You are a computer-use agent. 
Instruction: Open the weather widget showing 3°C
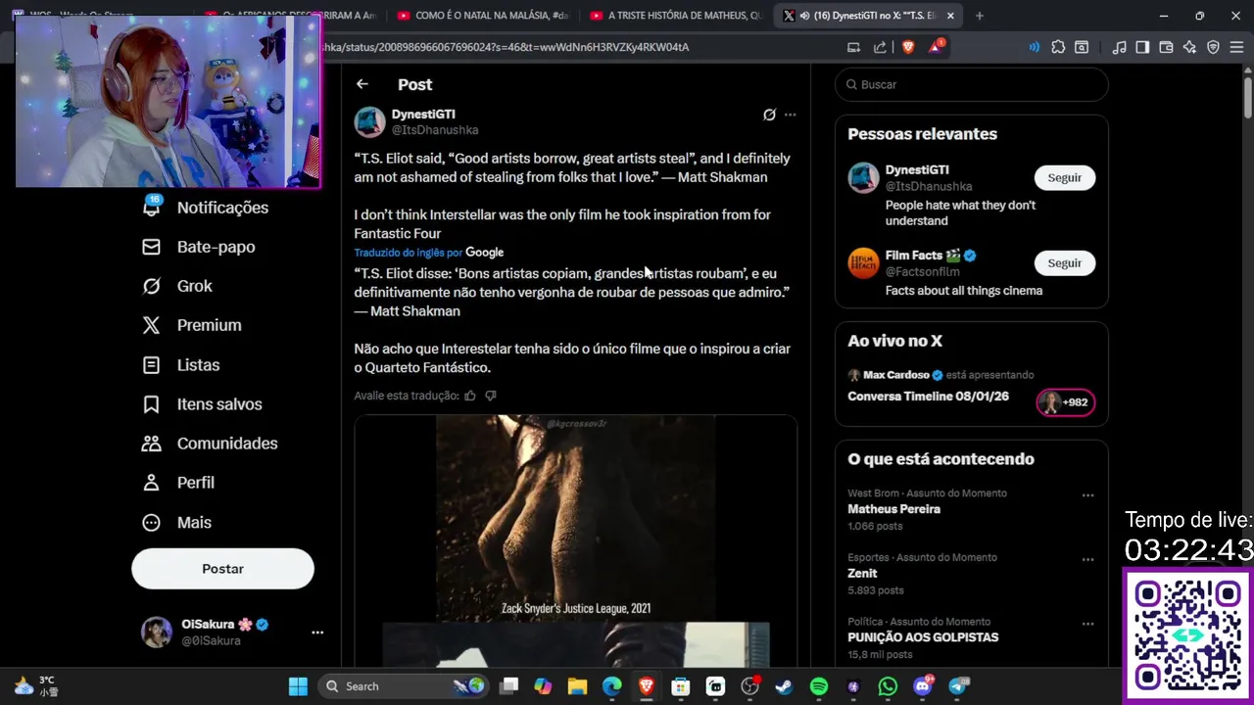coord(37,685)
